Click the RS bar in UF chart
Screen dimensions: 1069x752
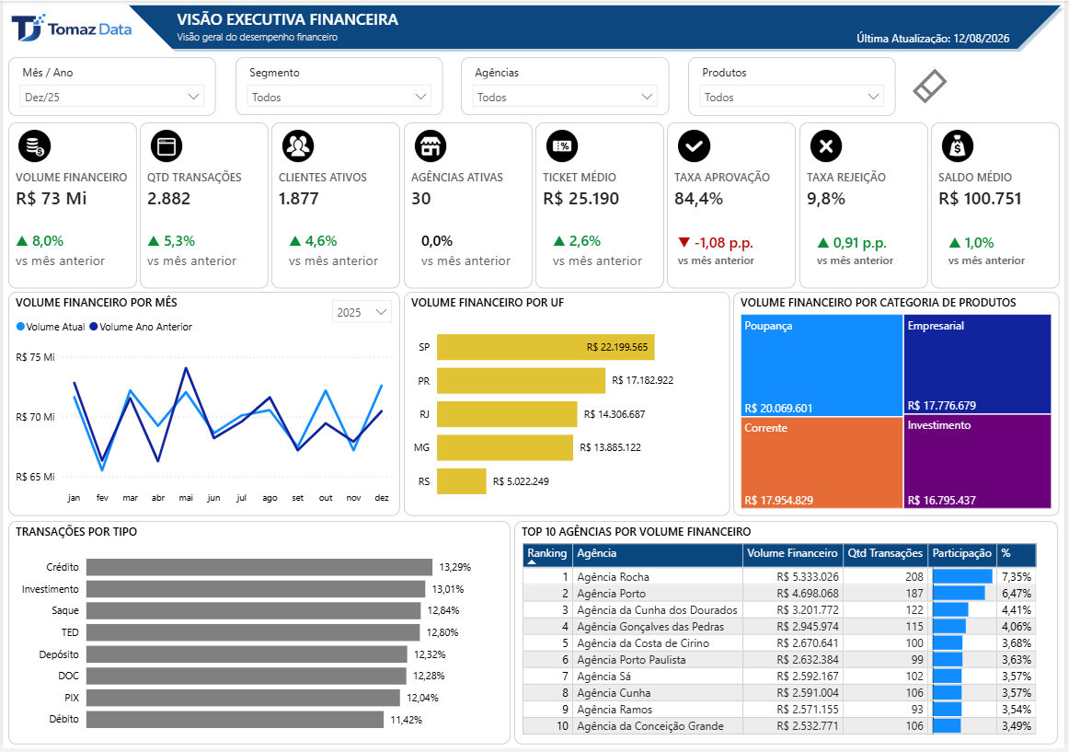click(x=462, y=481)
